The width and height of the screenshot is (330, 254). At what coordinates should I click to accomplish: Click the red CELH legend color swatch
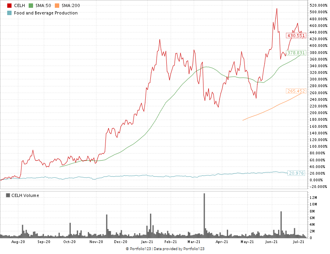coord(9,5)
